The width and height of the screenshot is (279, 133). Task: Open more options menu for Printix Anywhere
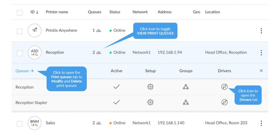coord(261,31)
